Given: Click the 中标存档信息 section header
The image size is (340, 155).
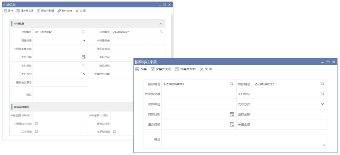Looking at the screenshot, I should [x=72, y=107].
